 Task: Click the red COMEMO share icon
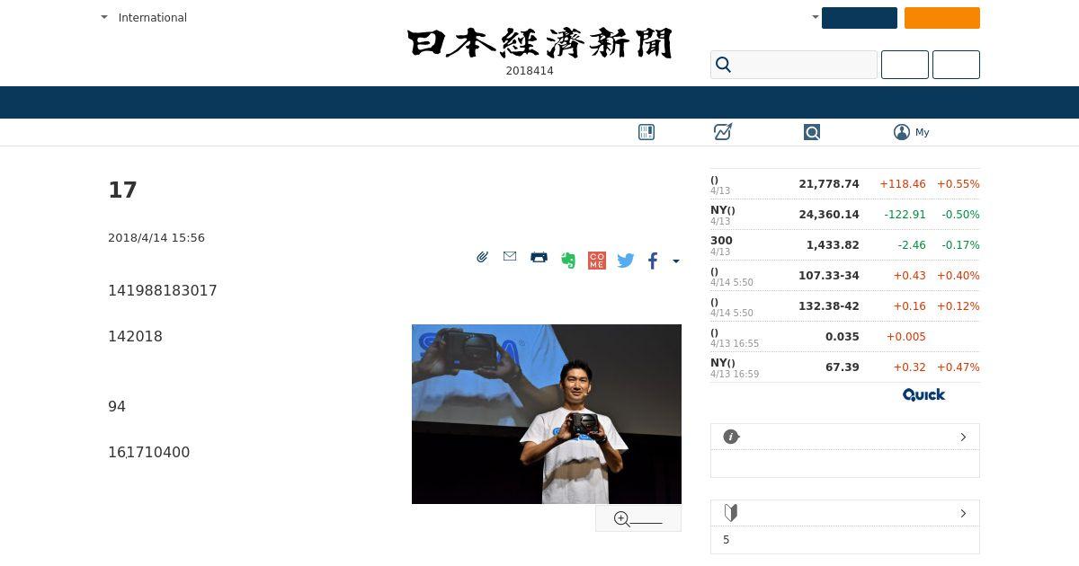pyautogui.click(x=597, y=261)
